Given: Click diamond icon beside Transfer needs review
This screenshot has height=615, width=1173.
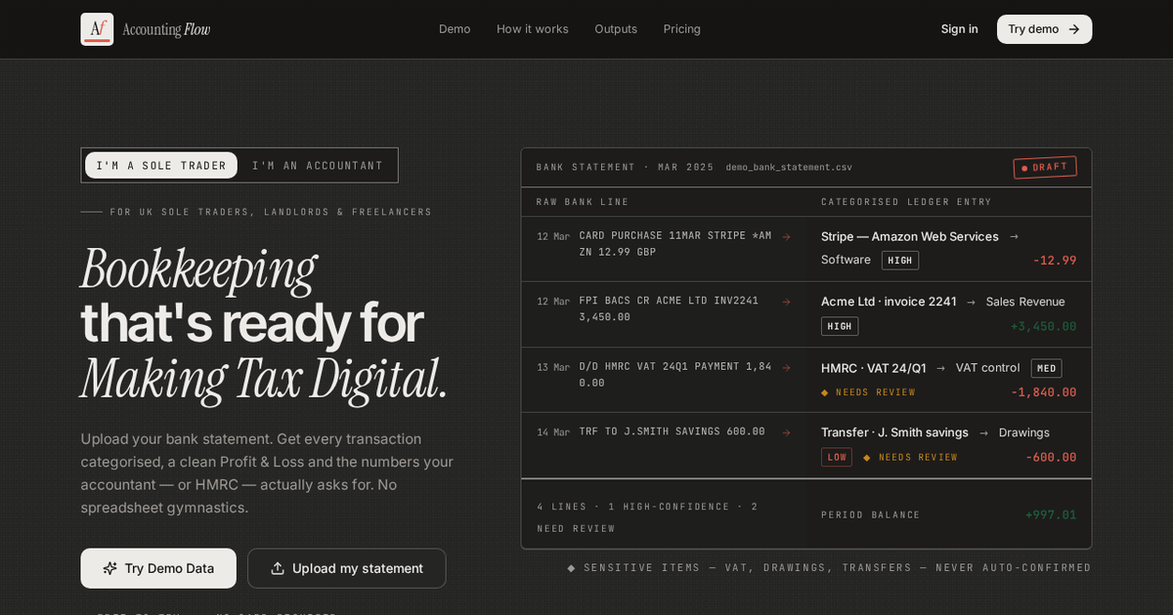Looking at the screenshot, I should pyautogui.click(x=866, y=457).
